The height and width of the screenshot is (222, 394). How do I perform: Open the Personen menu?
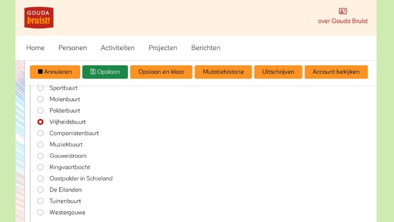point(73,48)
